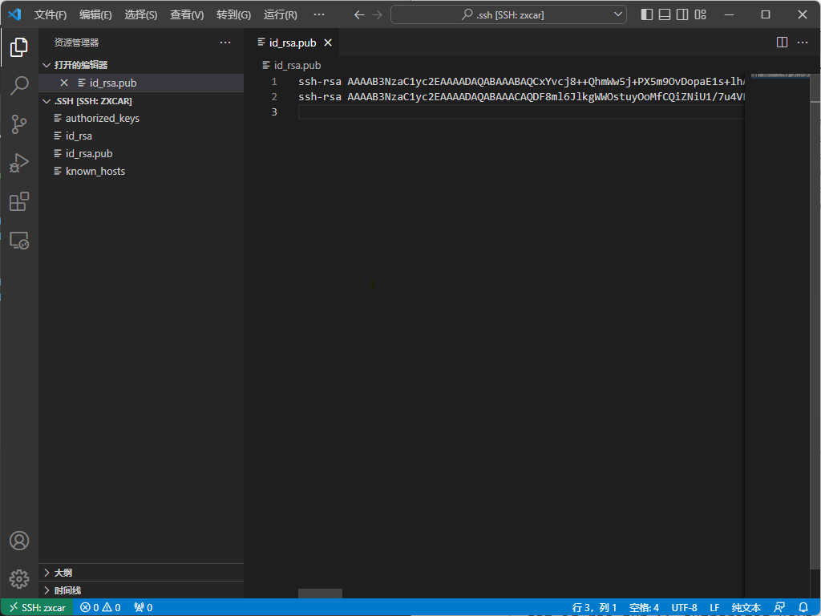Open the Run and Debug view
The height and width of the screenshot is (616, 821).
19,164
